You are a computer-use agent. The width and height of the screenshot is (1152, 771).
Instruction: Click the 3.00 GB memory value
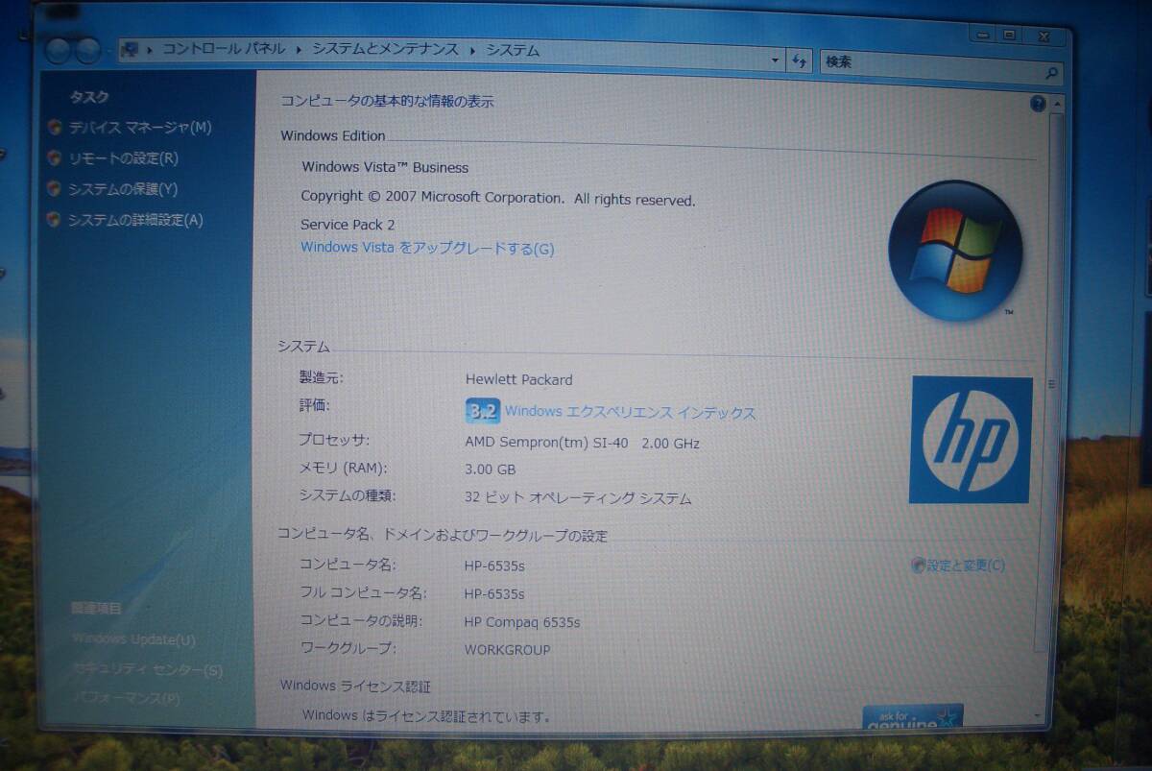(490, 470)
